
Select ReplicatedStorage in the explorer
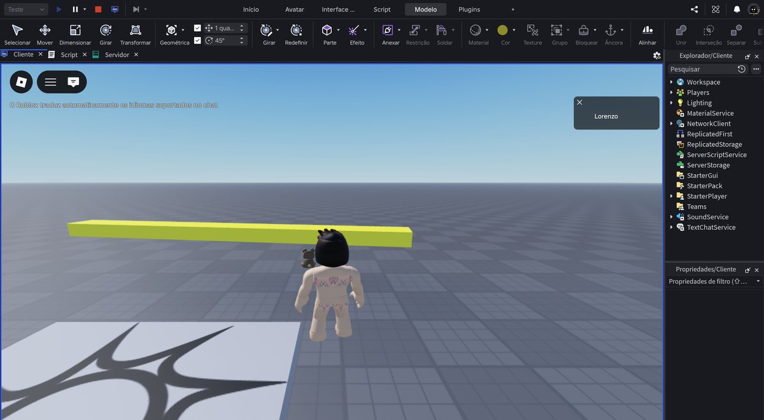[x=714, y=144]
